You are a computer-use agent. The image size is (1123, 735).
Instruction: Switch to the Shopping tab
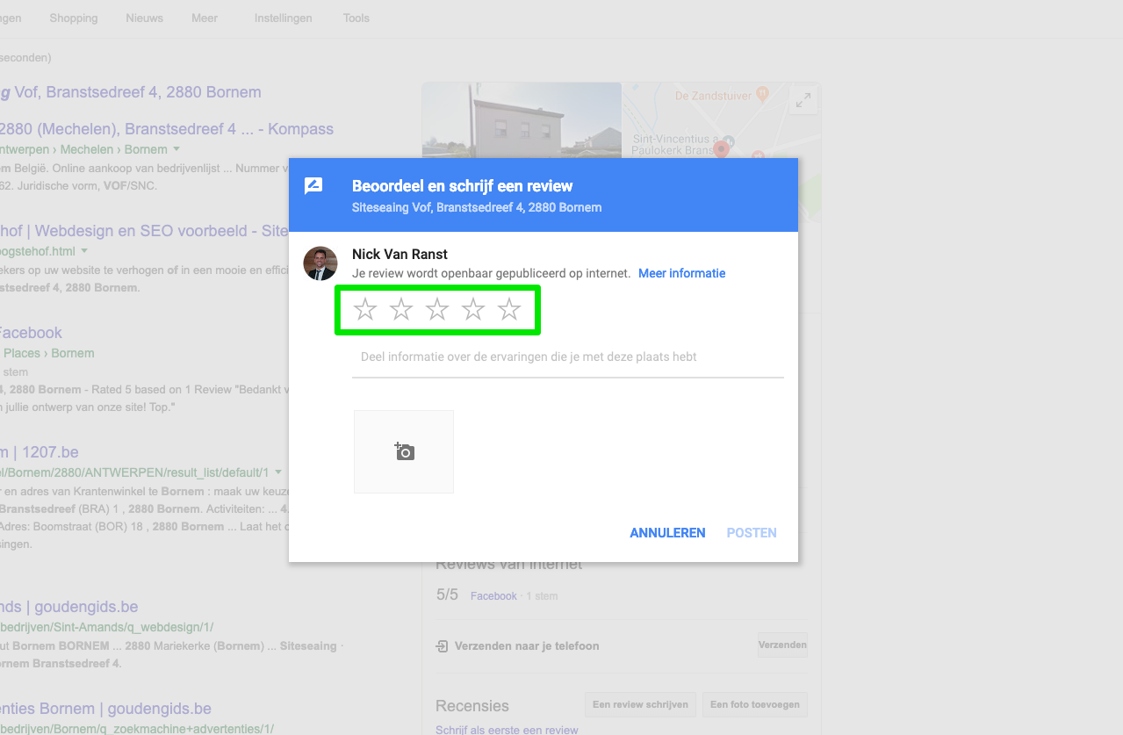click(x=74, y=18)
